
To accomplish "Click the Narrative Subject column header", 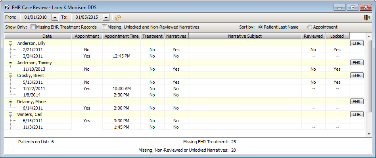I will pyautogui.click(x=245, y=36).
